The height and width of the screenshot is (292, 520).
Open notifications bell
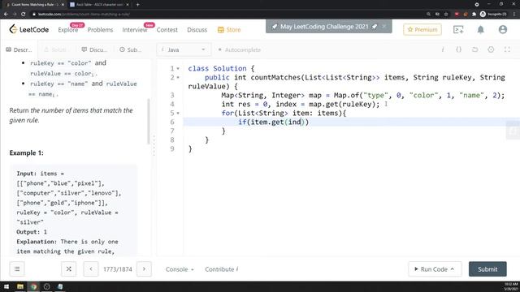point(480,29)
